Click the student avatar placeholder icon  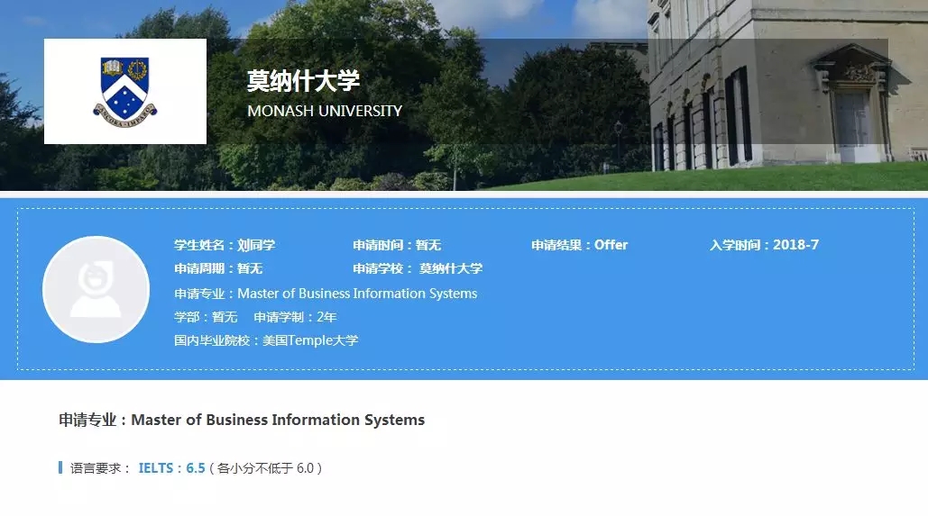96,289
